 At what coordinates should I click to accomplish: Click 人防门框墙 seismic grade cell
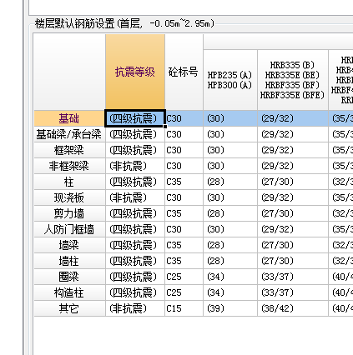[135, 229]
